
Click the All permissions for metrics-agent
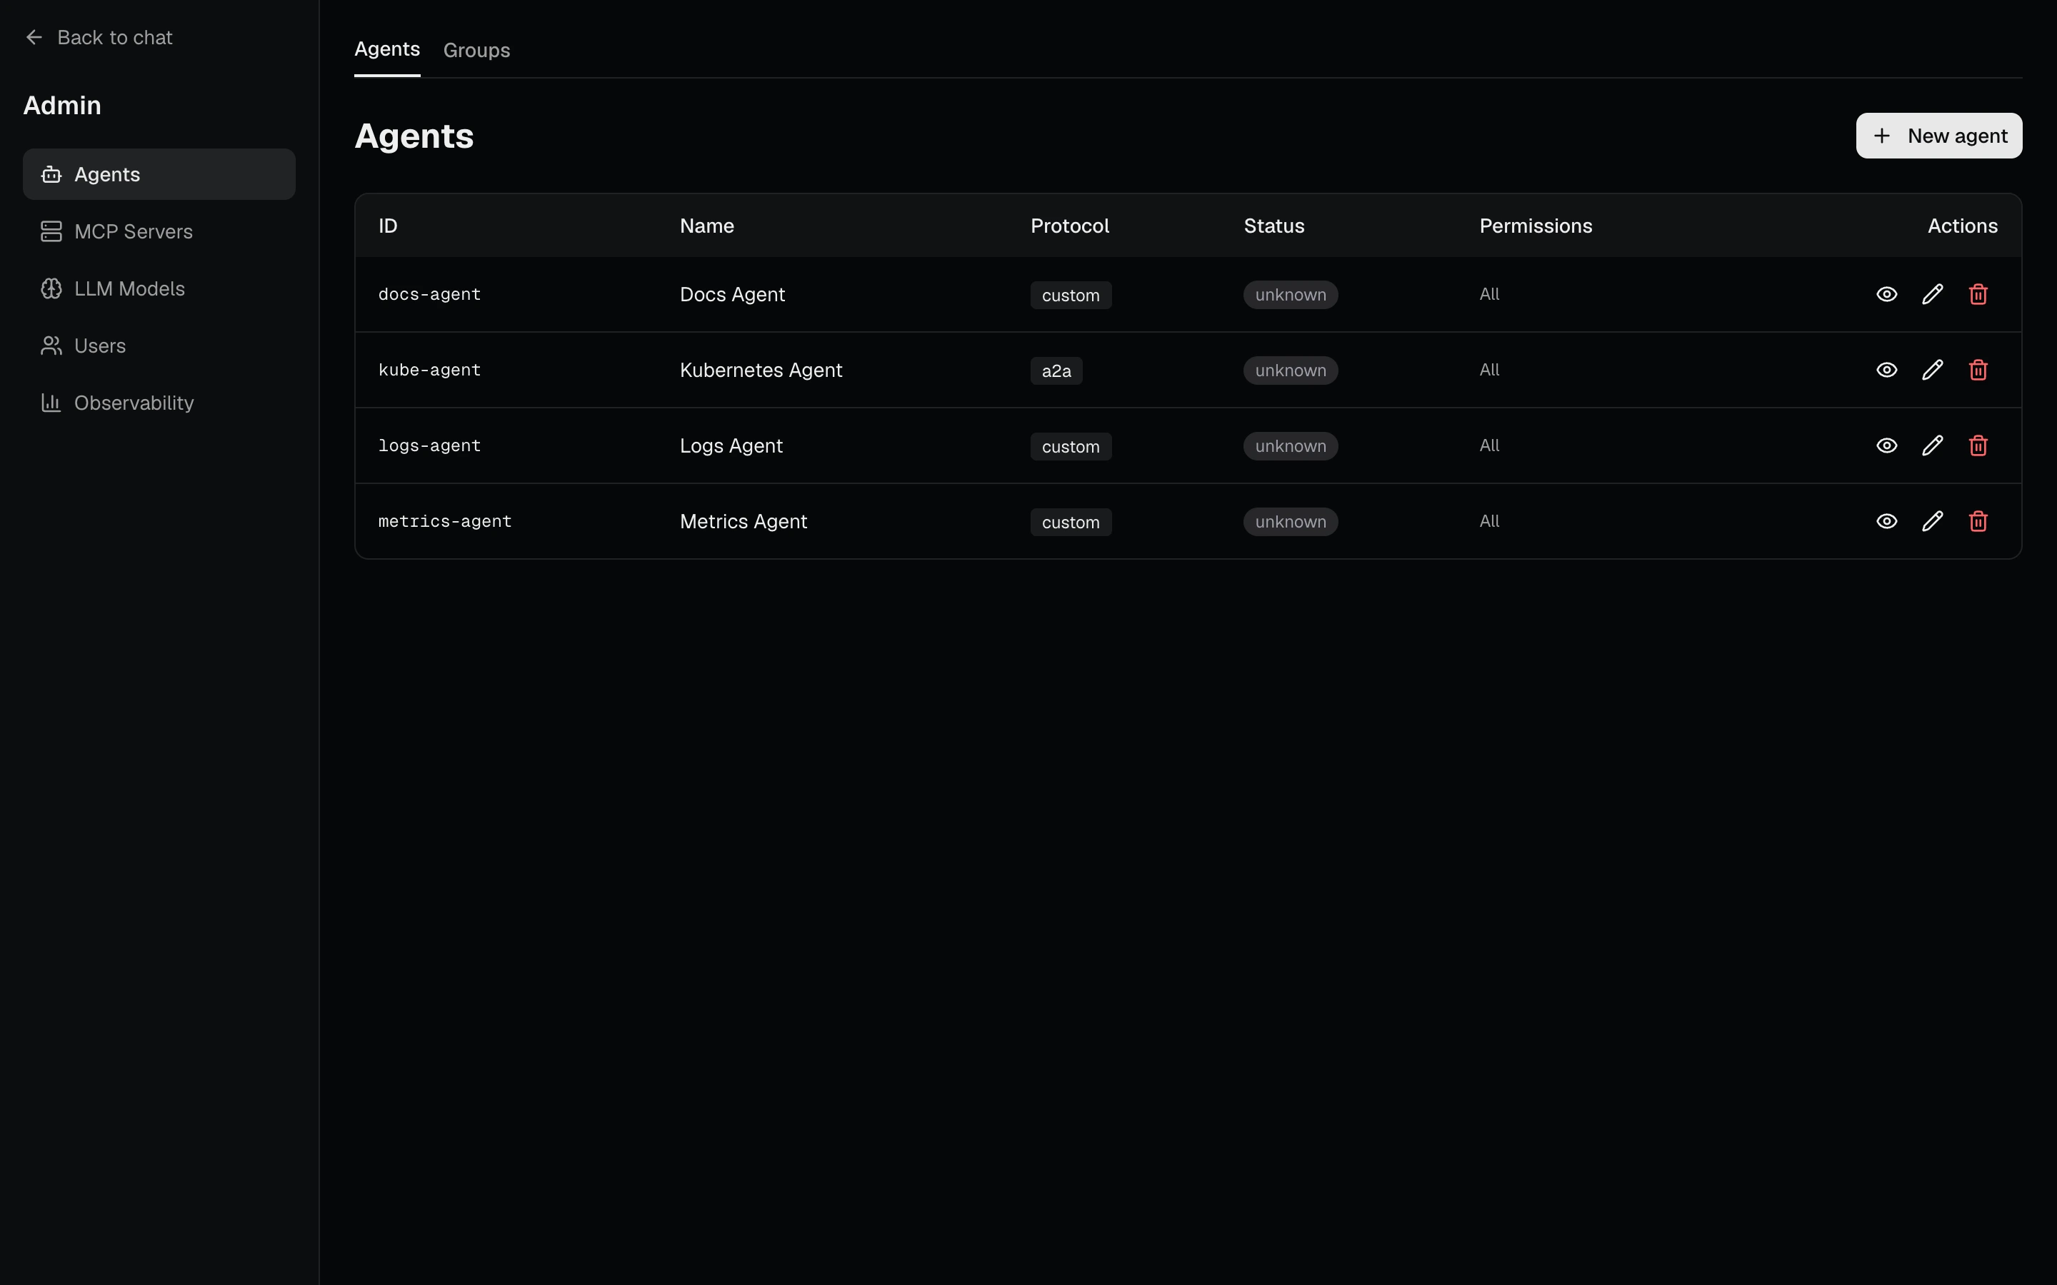coord(1489,521)
